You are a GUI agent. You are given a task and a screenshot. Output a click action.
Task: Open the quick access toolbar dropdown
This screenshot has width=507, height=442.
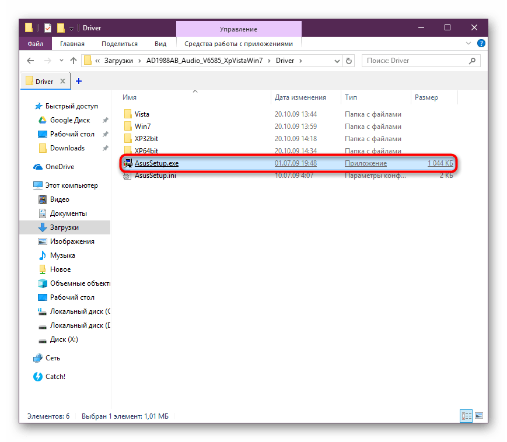click(x=71, y=28)
